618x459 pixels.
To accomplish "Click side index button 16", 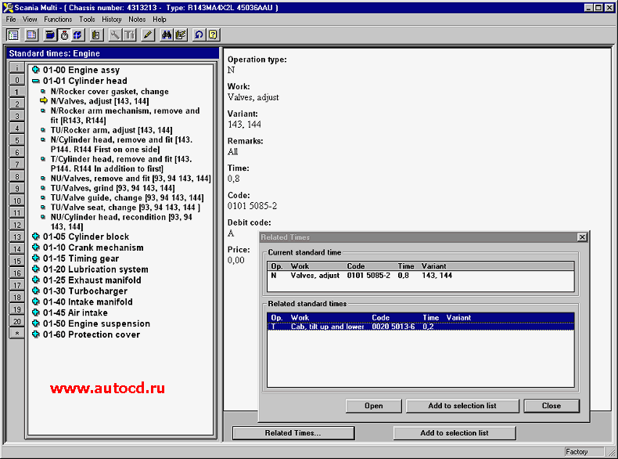I will pyautogui.click(x=17, y=273).
